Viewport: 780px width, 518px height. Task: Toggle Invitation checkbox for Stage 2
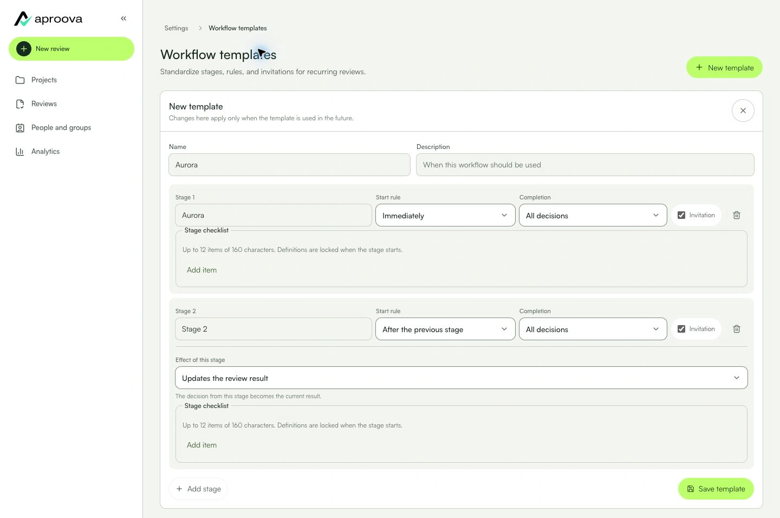tap(681, 329)
